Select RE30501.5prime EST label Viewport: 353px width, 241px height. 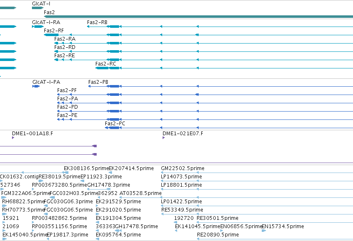pos(217,218)
